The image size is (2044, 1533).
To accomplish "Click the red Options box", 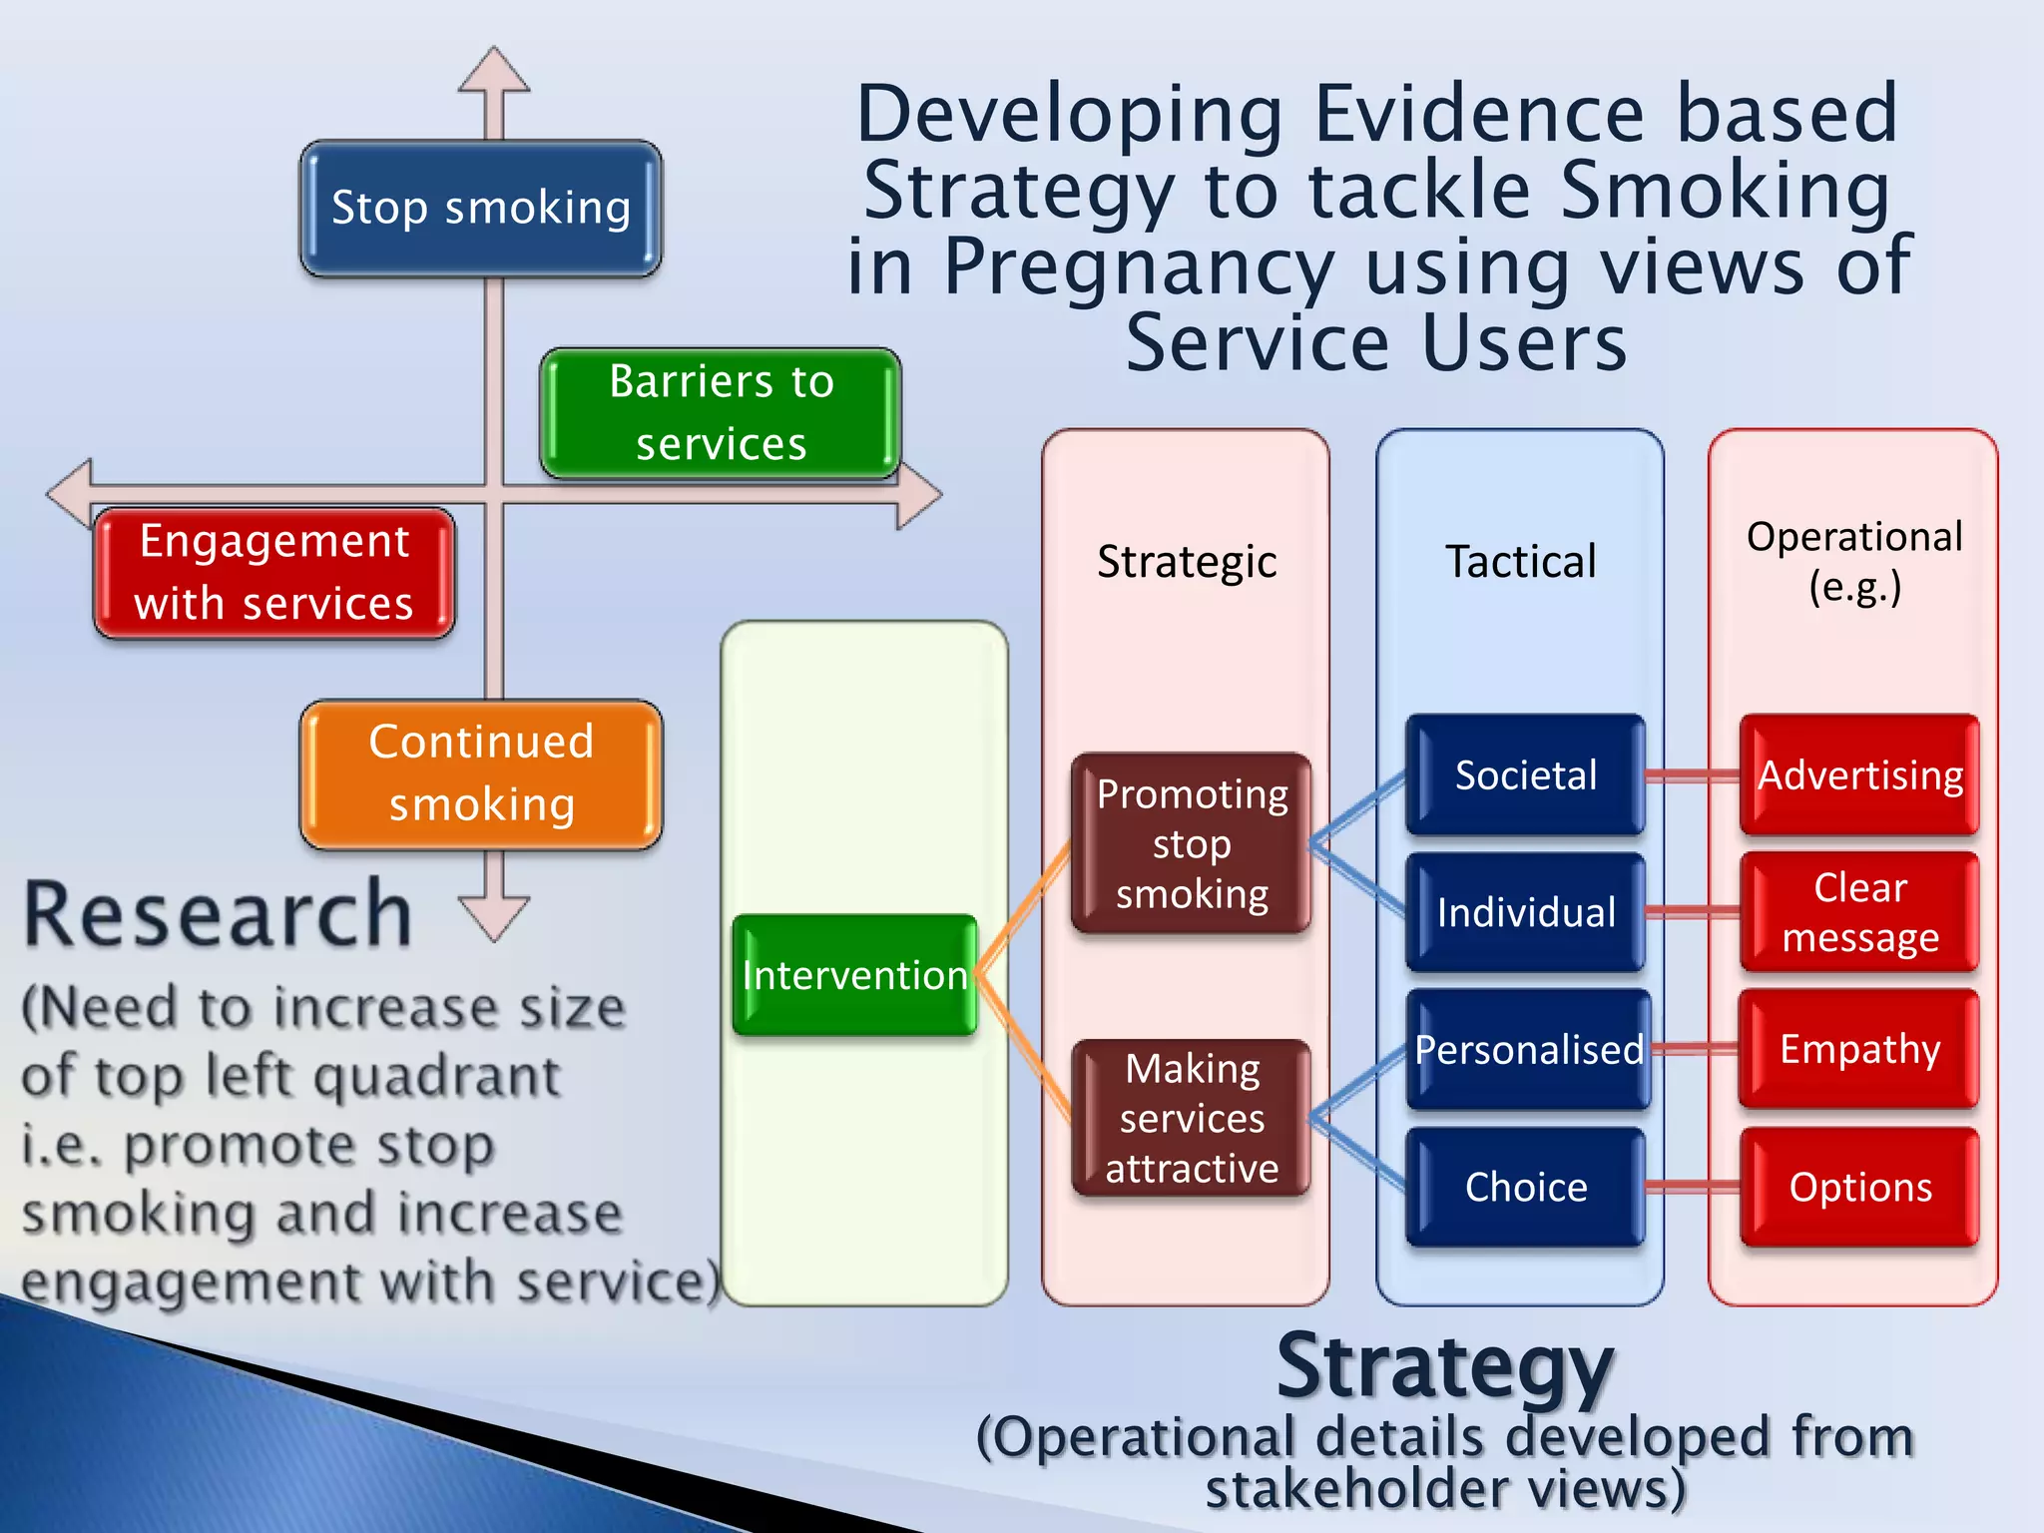I will point(1859,1187).
